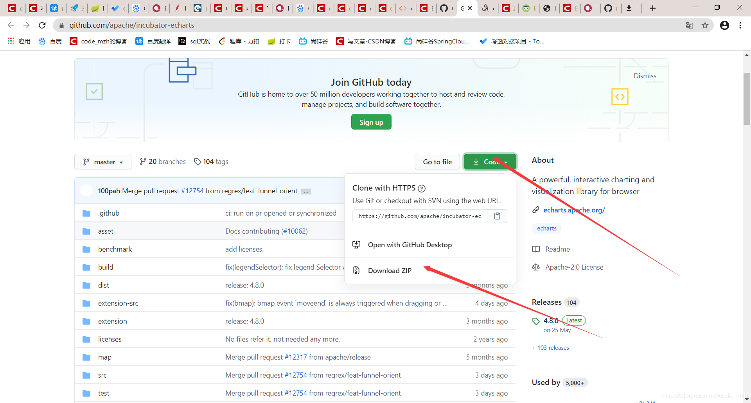Go back to the previous page
Image resolution: width=751 pixels, height=403 pixels.
coord(11,25)
